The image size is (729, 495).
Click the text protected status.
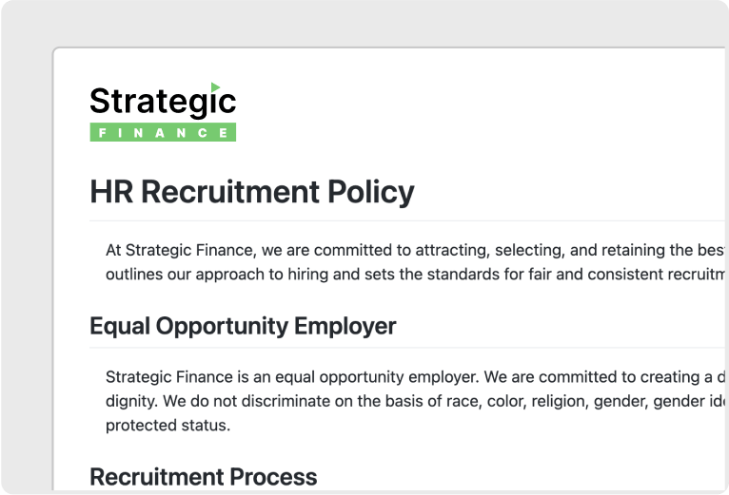coord(167,426)
